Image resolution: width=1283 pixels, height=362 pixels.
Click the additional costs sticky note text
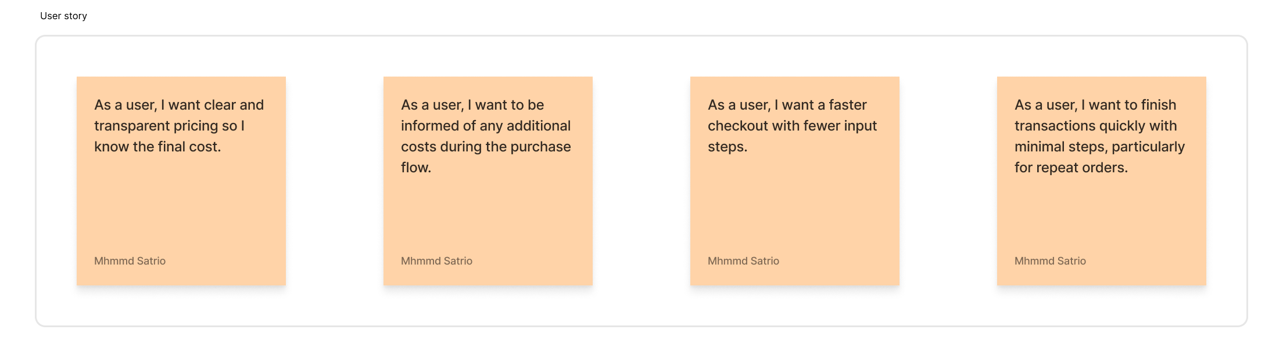(486, 136)
